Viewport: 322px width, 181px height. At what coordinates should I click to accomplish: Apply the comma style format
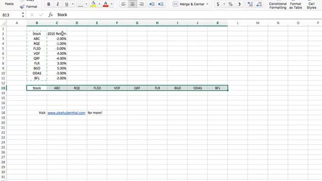[x=239, y=4]
